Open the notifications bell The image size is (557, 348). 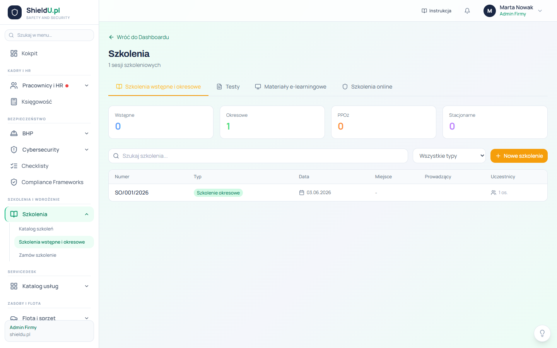(467, 11)
